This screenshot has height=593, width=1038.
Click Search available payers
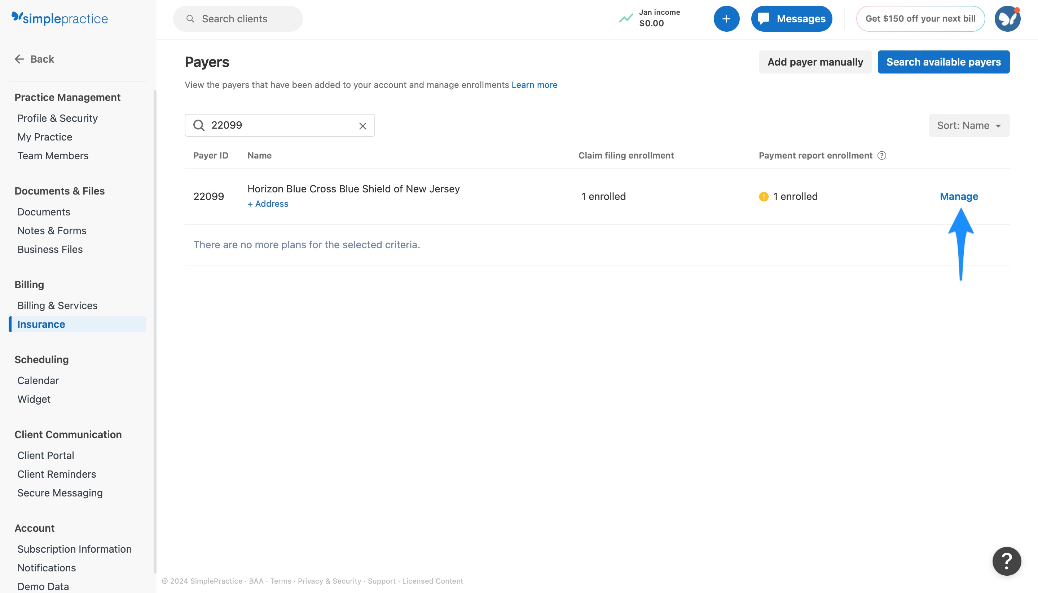click(943, 62)
